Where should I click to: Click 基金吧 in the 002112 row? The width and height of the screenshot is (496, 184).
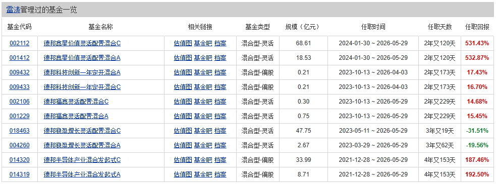click(203, 43)
